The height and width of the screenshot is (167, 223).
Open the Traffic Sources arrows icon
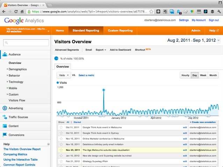[x=5, y=117]
